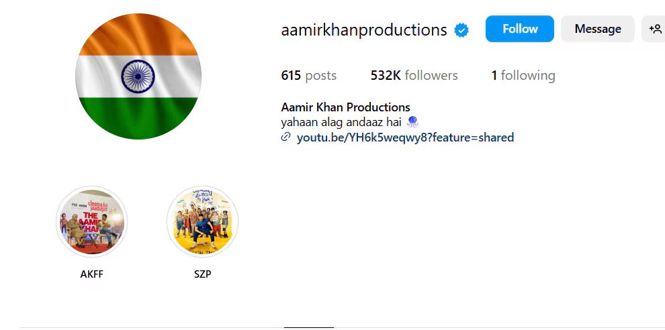Open the Indian flag profile picture
Viewport: 665px width, 330px height.
point(138,76)
